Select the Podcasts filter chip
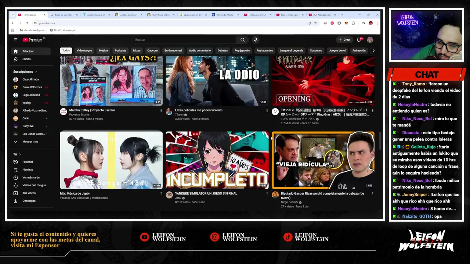470x264 pixels. tap(120, 51)
